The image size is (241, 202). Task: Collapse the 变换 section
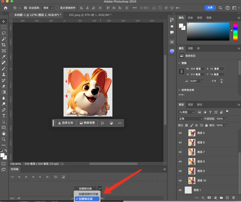coord(180,63)
